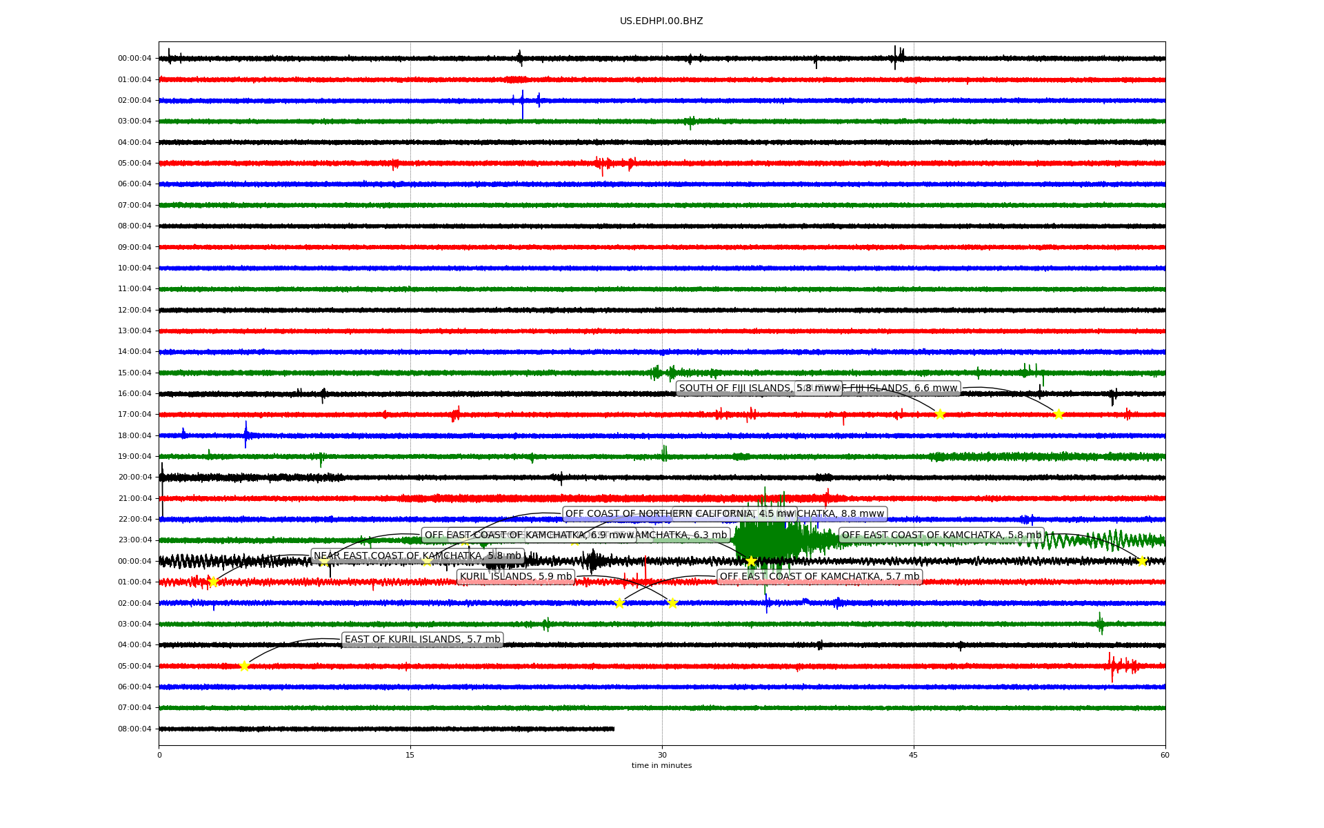Click the x-axis tick label 15
Viewport: 1324px width, 828px height.
pyautogui.click(x=410, y=755)
